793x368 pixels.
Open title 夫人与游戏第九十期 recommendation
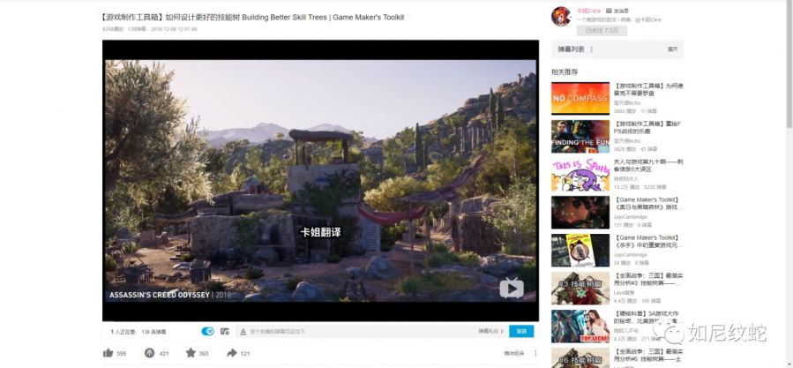[648, 166]
